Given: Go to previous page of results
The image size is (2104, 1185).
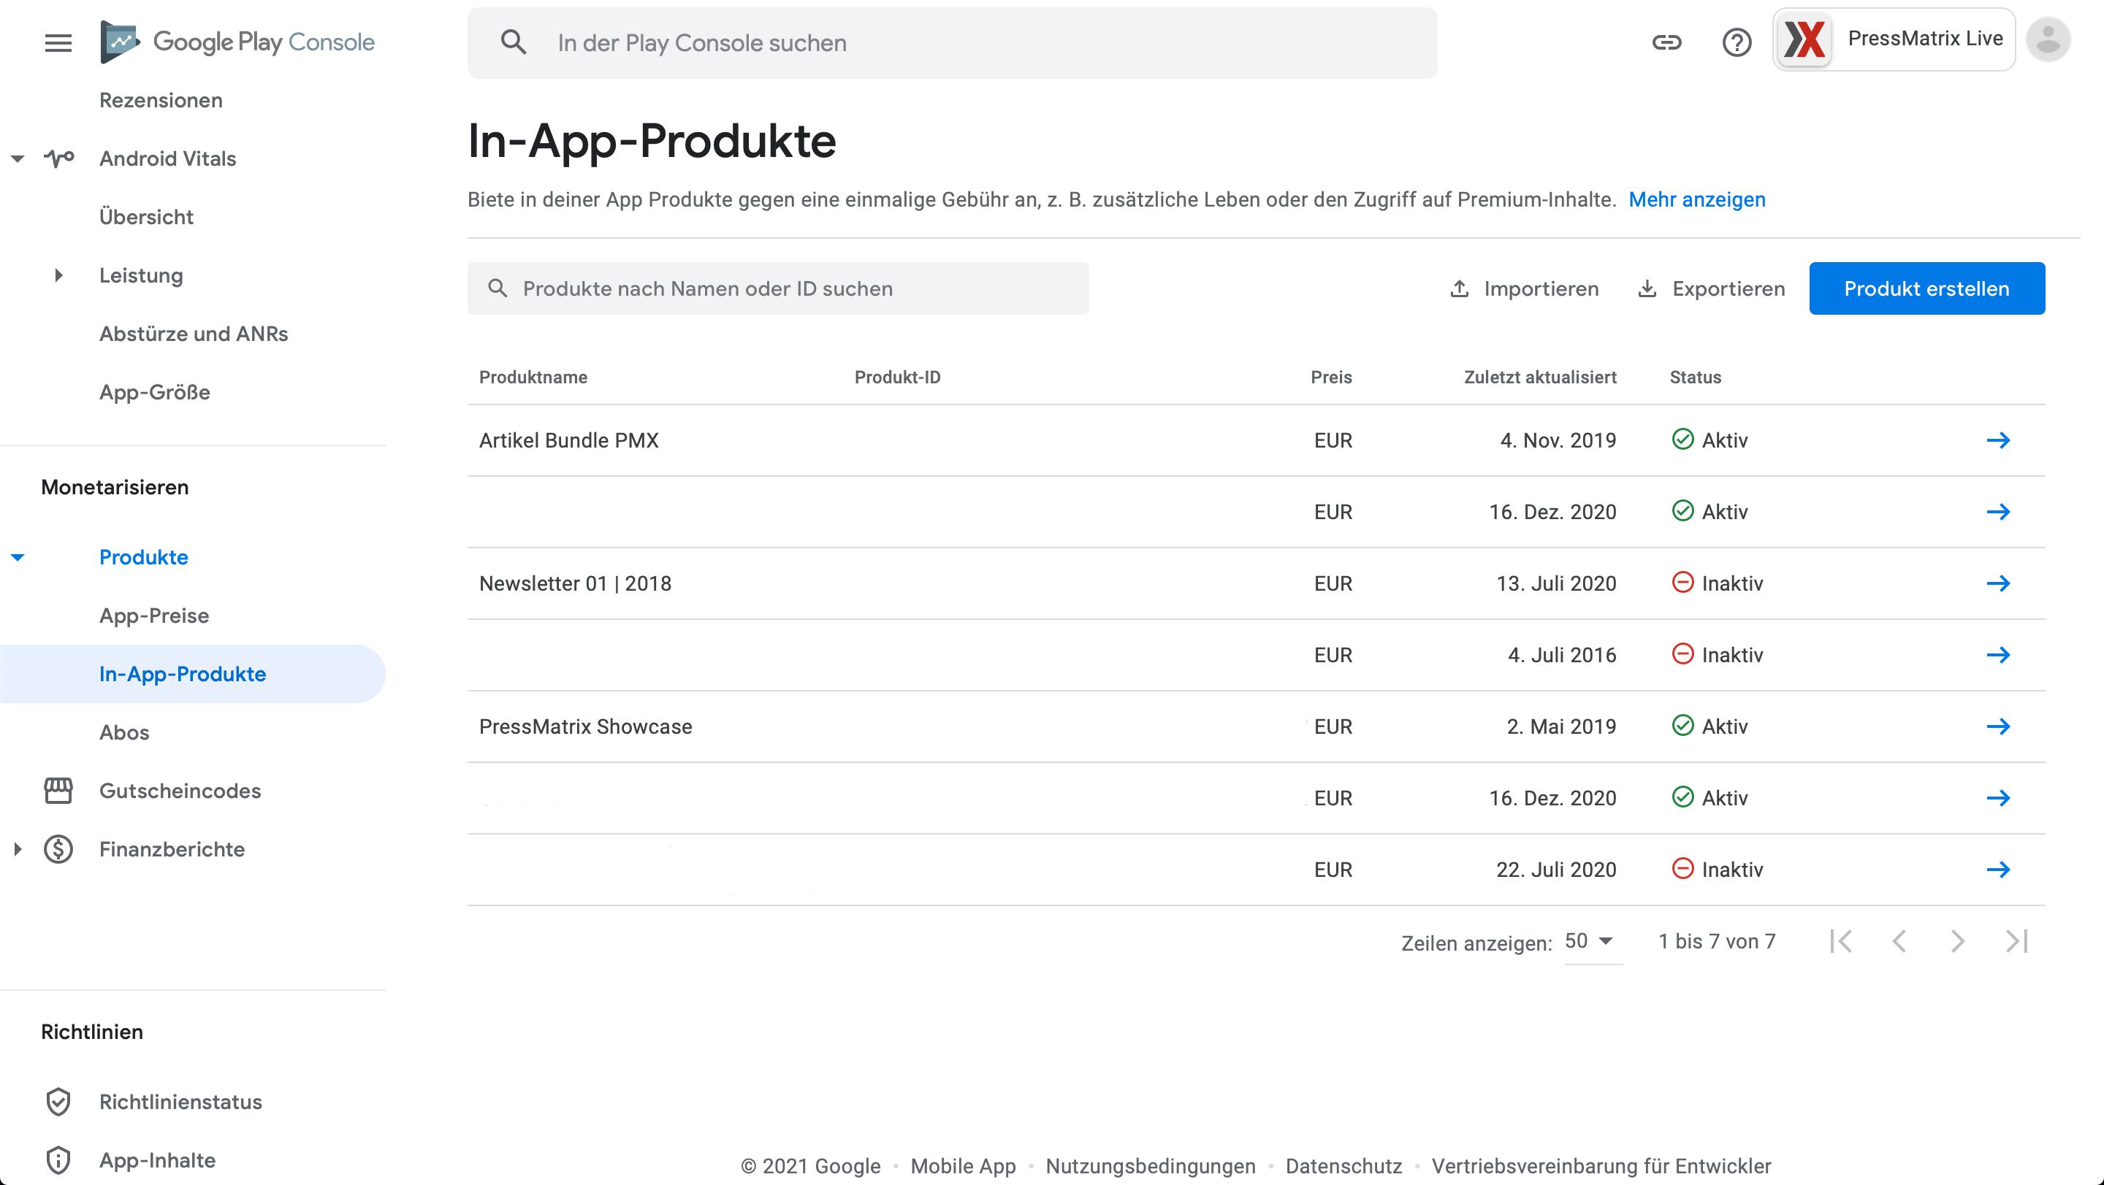Looking at the screenshot, I should pyautogui.click(x=1899, y=942).
